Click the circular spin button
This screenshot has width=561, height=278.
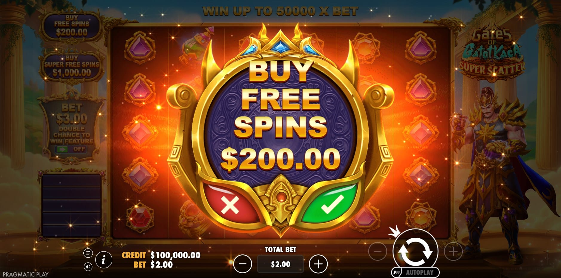415,251
